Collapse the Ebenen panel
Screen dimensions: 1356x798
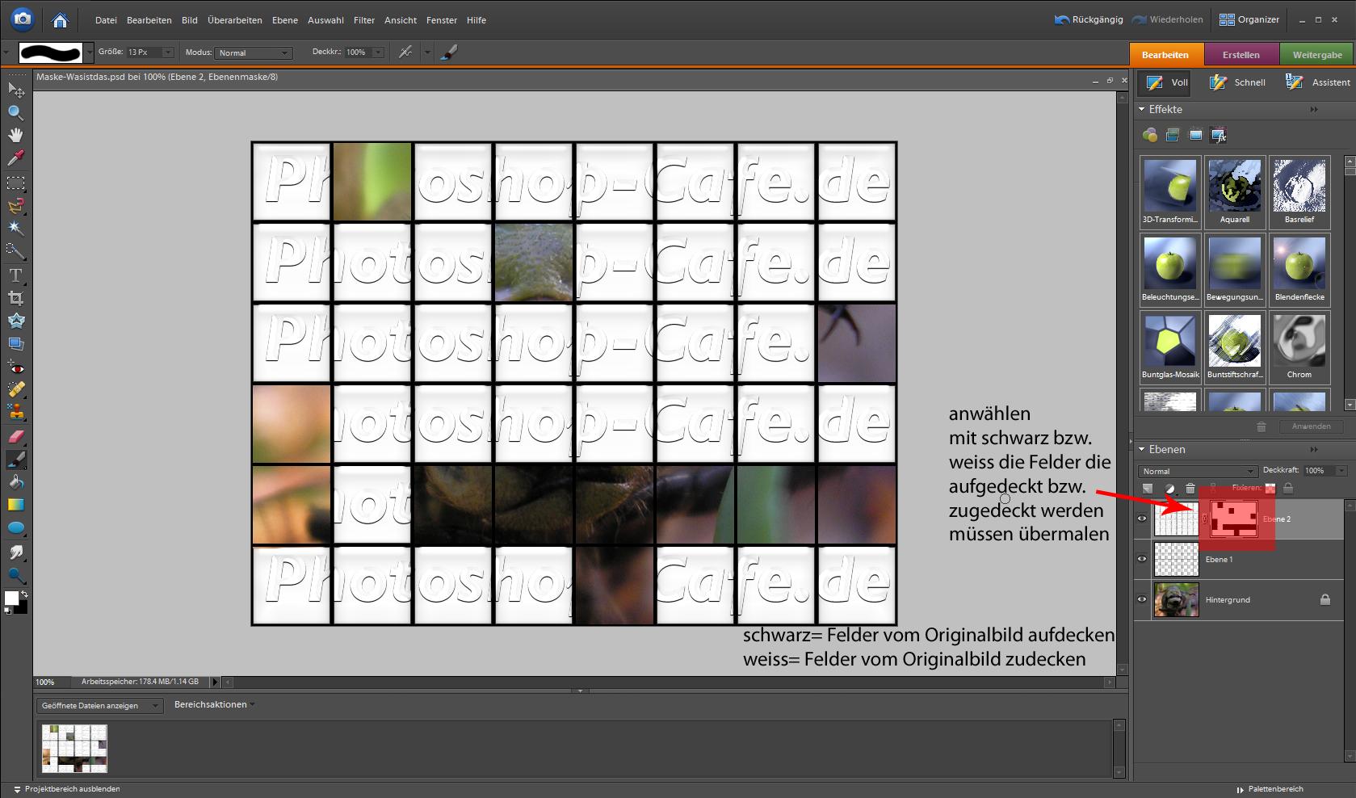coord(1142,449)
